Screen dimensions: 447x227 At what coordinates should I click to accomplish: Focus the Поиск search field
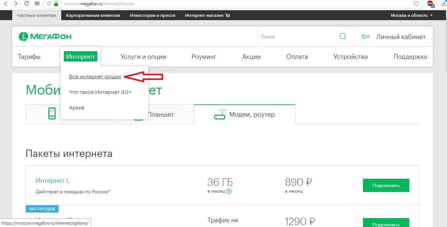click(298, 37)
